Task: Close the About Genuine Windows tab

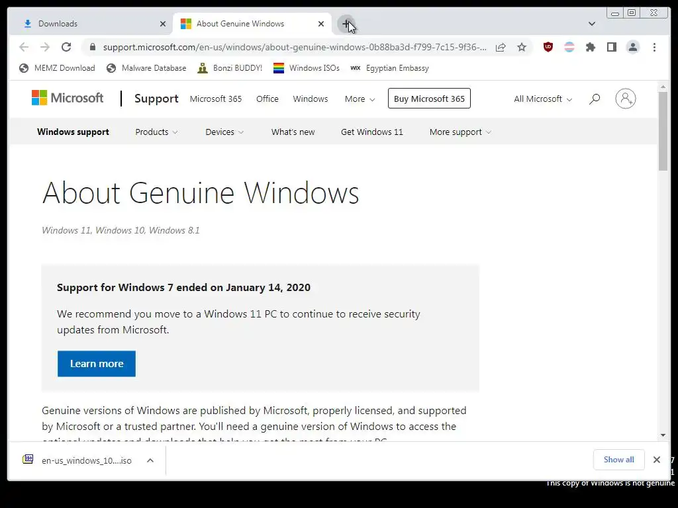Action: 321,24
